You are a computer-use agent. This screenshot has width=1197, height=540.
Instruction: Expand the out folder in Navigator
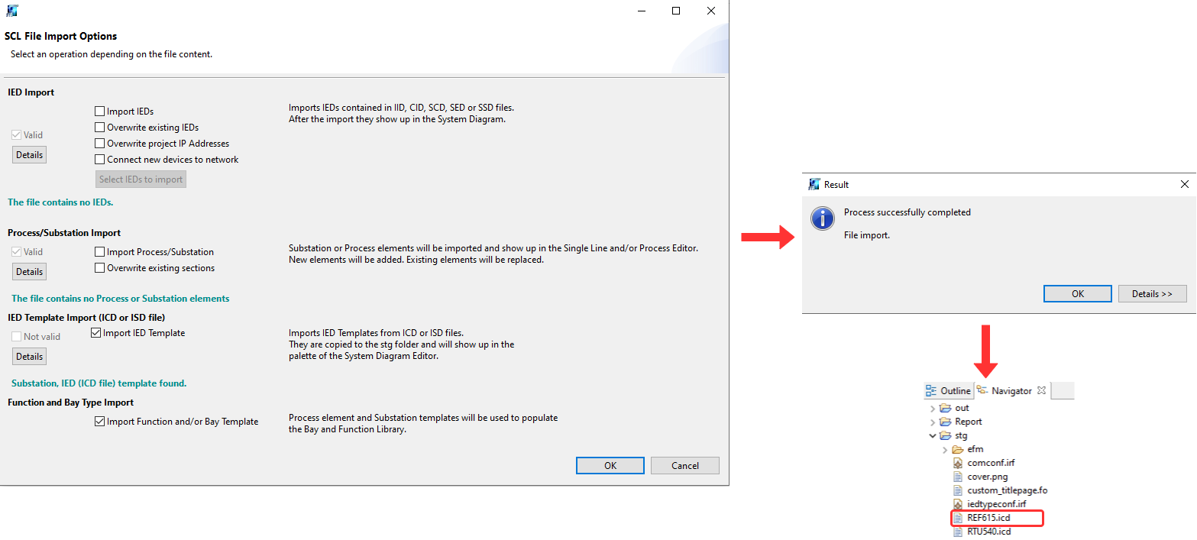click(933, 408)
